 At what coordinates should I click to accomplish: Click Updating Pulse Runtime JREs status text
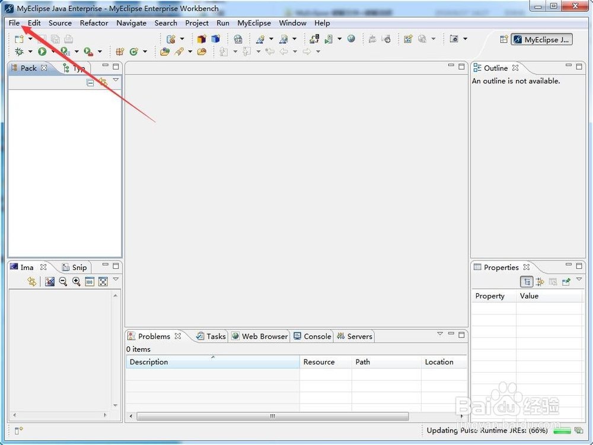[487, 430]
